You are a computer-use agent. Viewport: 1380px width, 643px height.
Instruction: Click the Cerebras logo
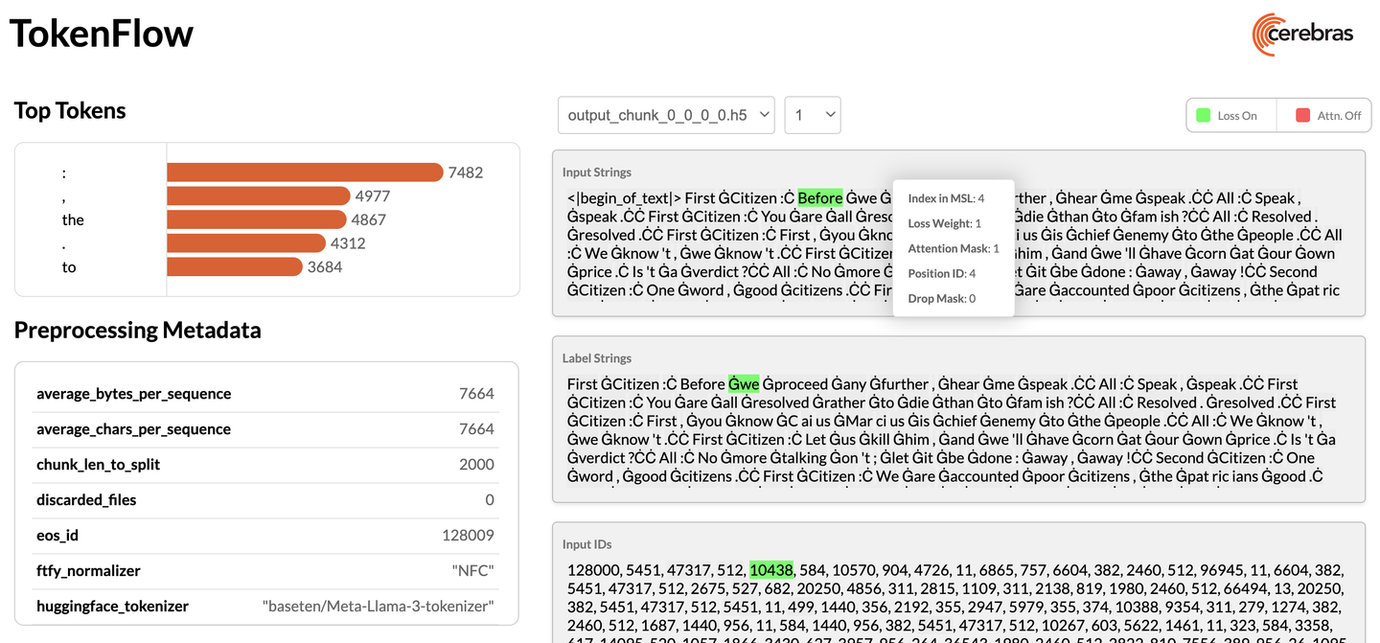click(x=1302, y=34)
